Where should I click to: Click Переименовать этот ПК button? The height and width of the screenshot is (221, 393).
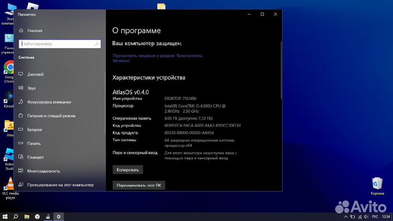coord(139,185)
